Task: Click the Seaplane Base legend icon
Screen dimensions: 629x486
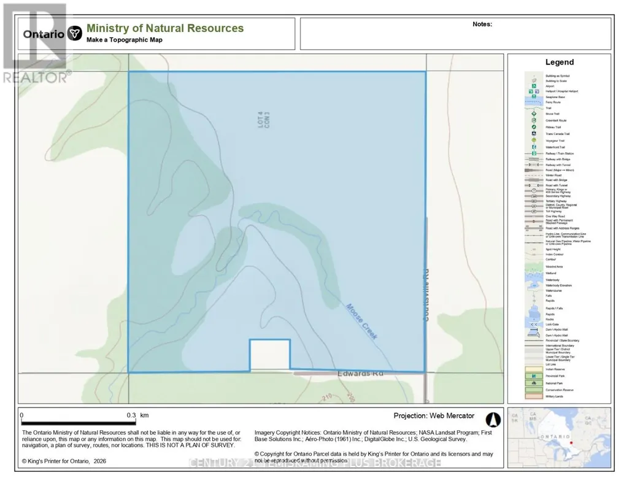Action: click(534, 96)
